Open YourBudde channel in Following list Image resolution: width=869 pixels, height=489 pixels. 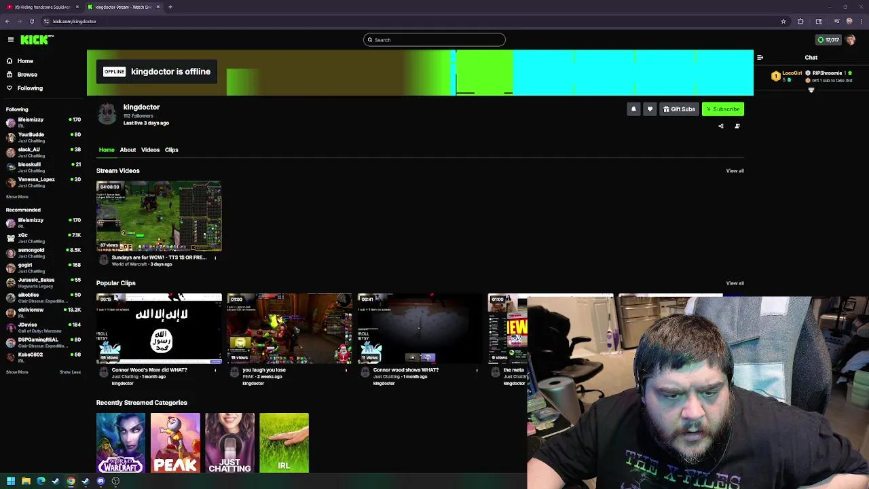[43, 138]
